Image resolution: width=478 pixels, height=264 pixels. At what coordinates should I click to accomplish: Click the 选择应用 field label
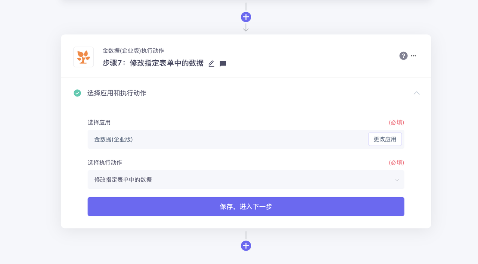pyautogui.click(x=99, y=122)
